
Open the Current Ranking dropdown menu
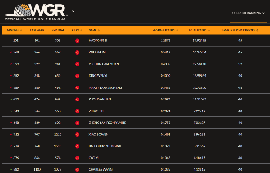click(248, 13)
